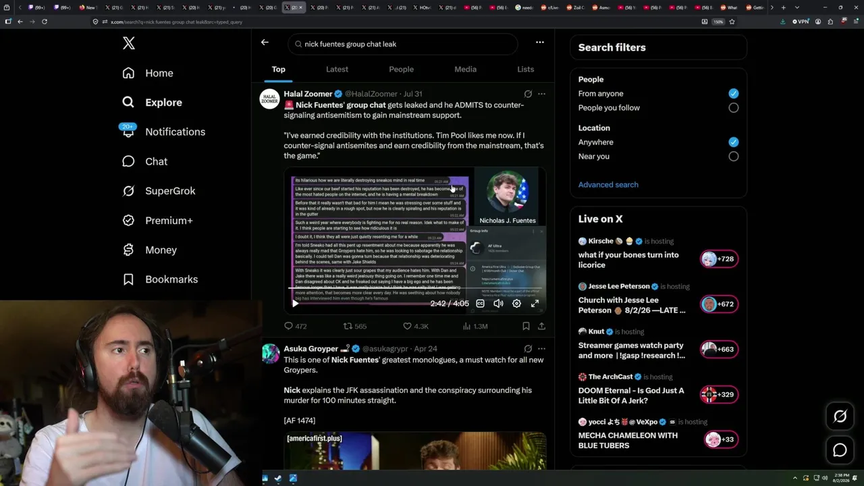Open a new browser tab

tap(783, 7)
